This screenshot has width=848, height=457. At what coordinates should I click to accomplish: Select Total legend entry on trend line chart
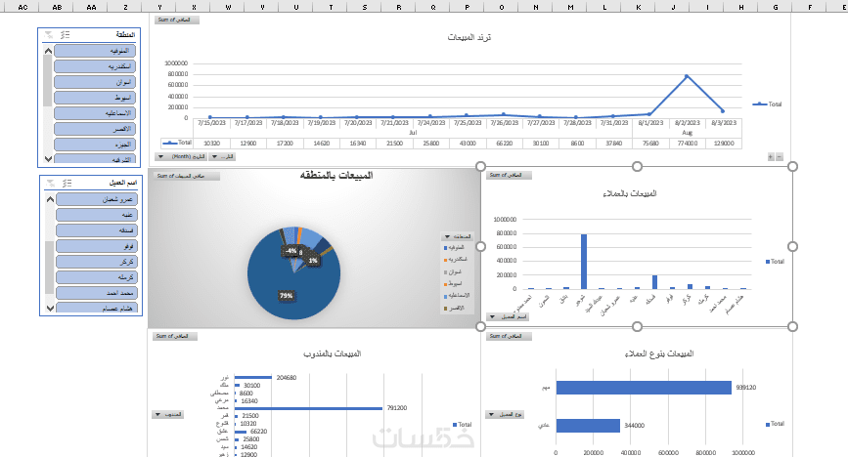coord(767,104)
